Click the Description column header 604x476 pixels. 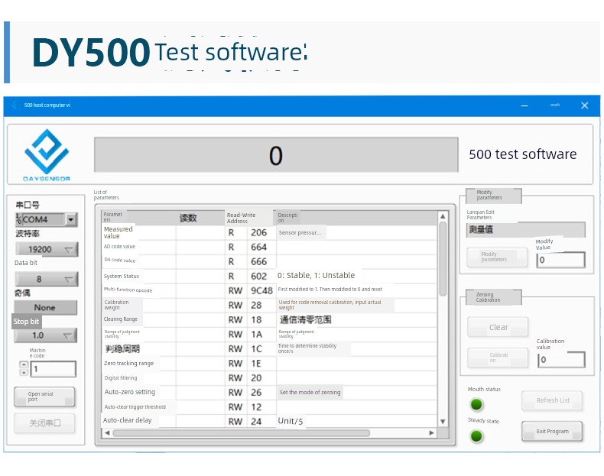pyautogui.click(x=287, y=218)
